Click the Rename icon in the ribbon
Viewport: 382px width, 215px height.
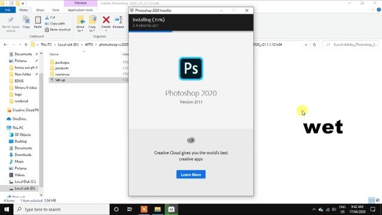(118, 20)
